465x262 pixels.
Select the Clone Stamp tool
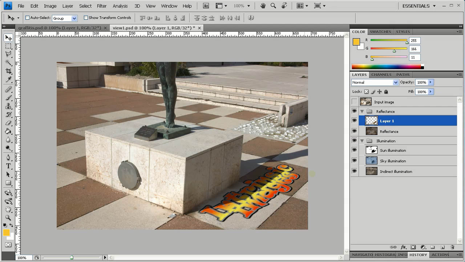pos(8,106)
